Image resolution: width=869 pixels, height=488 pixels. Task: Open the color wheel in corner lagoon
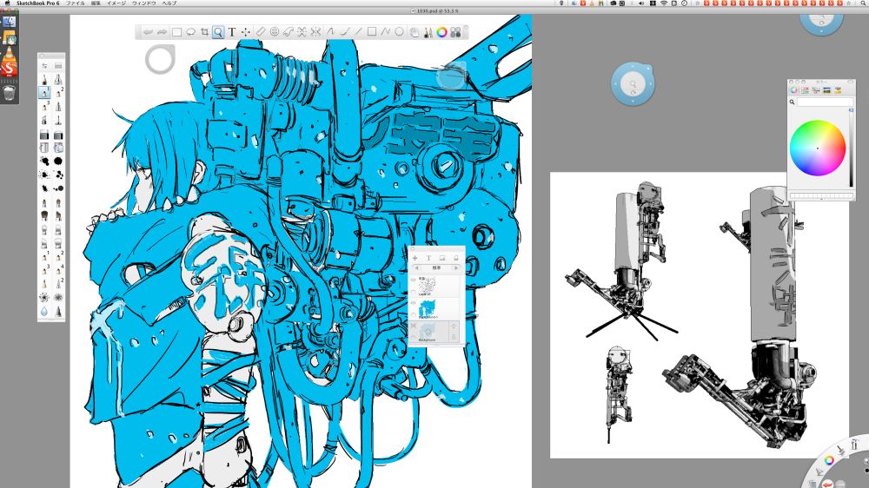[829, 459]
